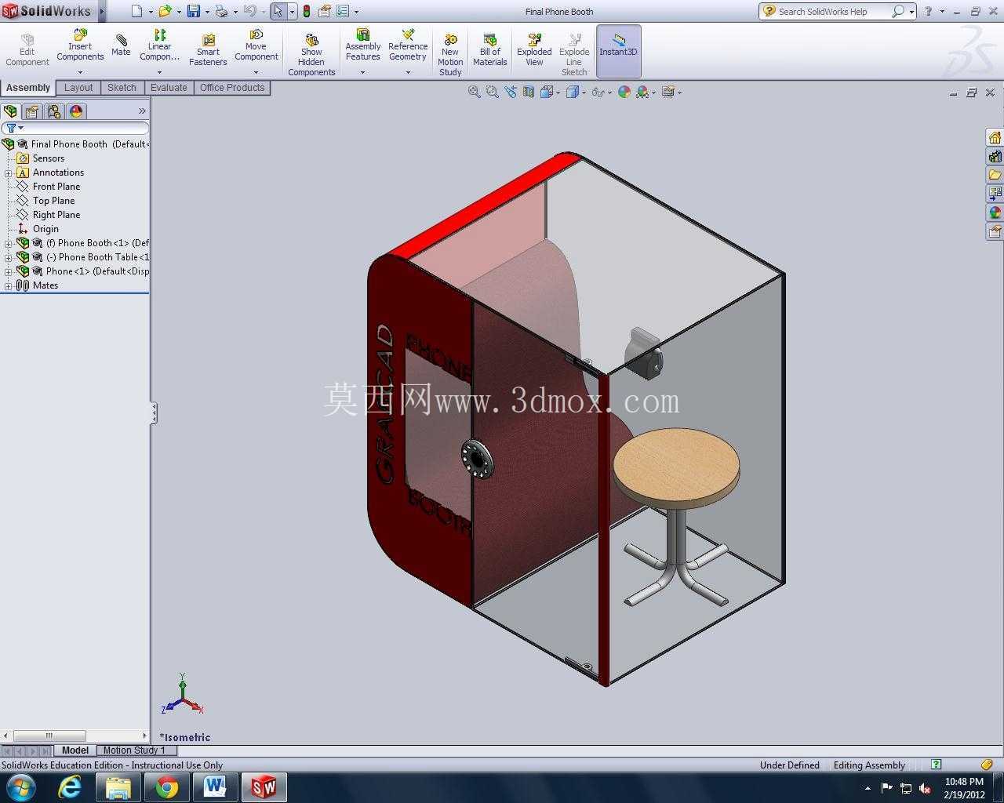Click the View Orientation icon
1004x803 pixels.
click(x=547, y=92)
